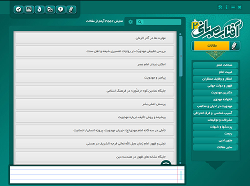
Task: Open the مهدویت در ادیان و مذاهب category
Action: point(215,106)
